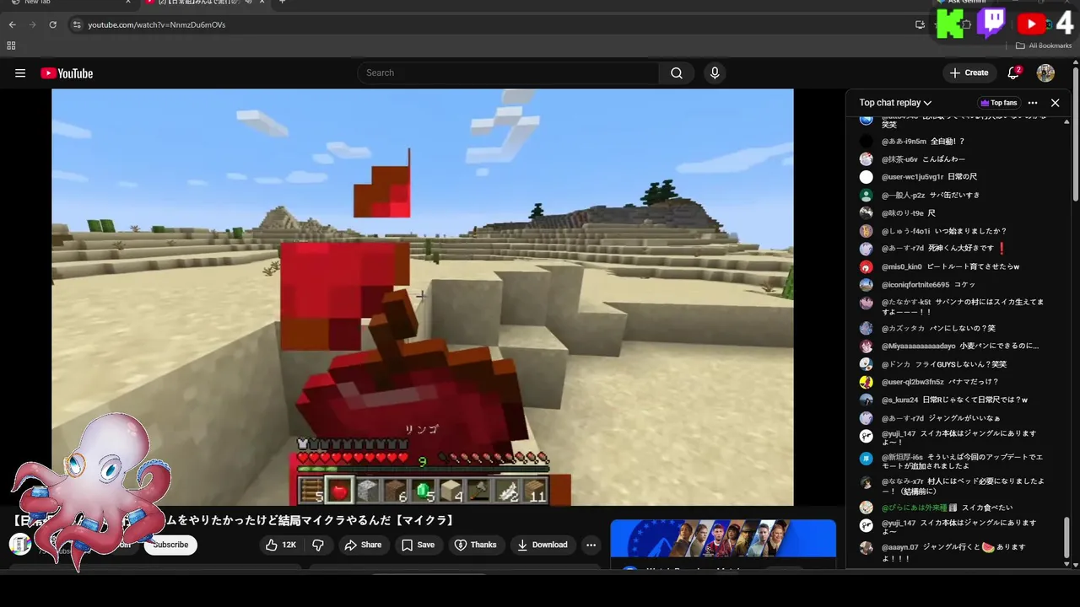Send a Thanks to the creator
The width and height of the screenshot is (1080, 607).
(x=476, y=545)
